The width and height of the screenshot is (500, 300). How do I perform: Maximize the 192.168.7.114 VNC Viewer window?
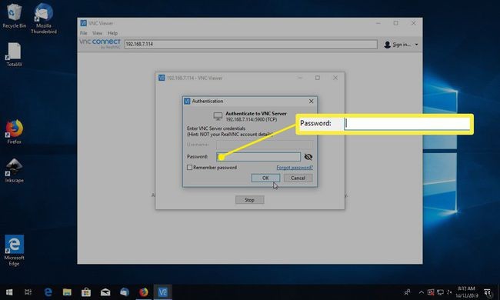pyautogui.click(x=318, y=78)
